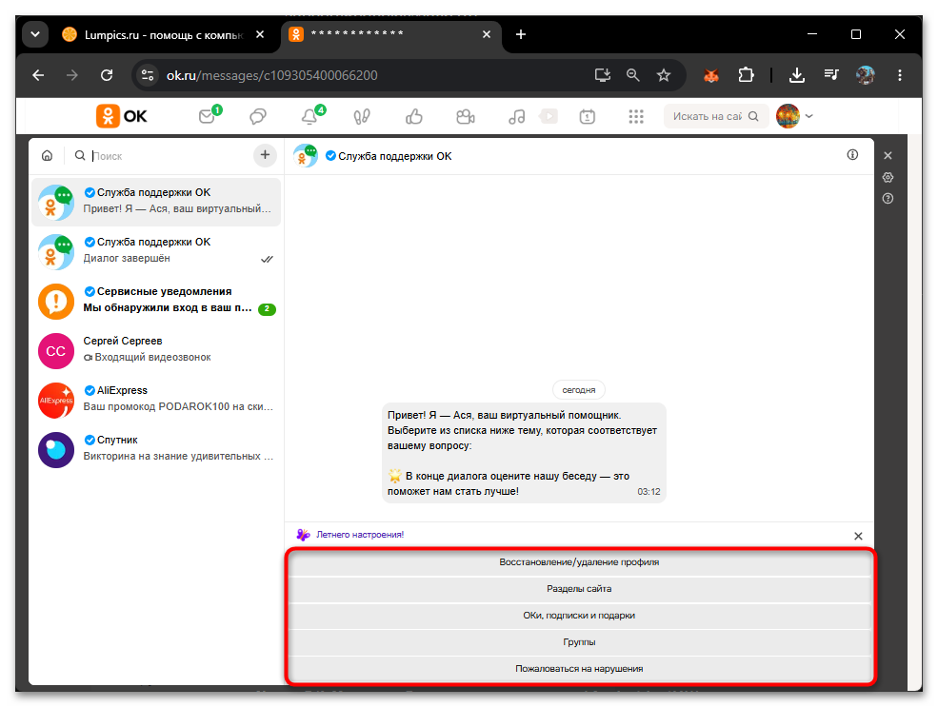Click the Искать на сайте search box
938x707 pixels.
pyautogui.click(x=715, y=116)
